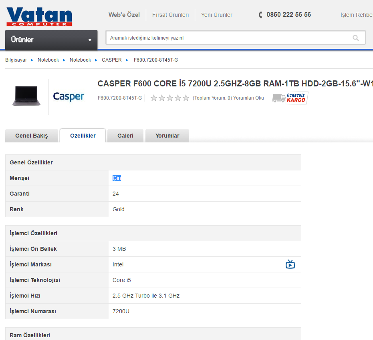Screen dimensions: 373x340
Task: Click the product title CASPER F600 CORE İ5
Action: coord(235,84)
